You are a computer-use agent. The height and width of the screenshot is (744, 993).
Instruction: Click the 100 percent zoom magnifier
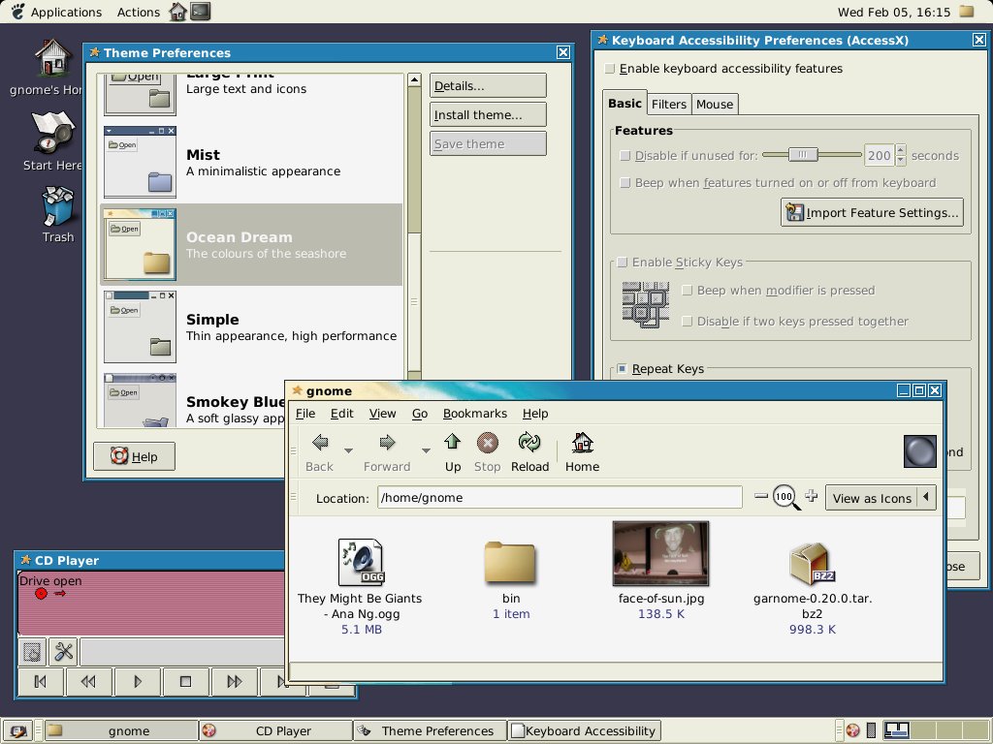(x=785, y=497)
